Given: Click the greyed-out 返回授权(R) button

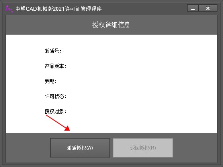Looking at the screenshot, I should coord(143,148).
